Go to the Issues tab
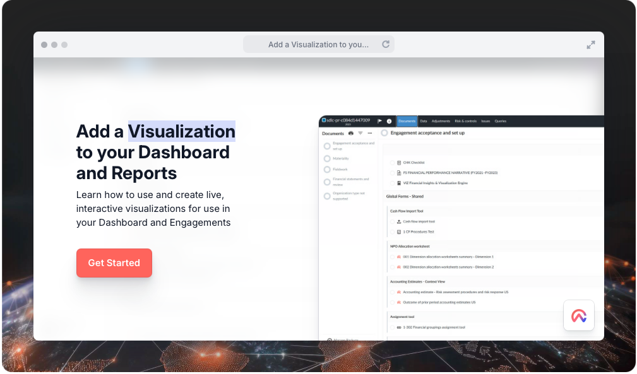The width and height of the screenshot is (637, 374). point(485,121)
